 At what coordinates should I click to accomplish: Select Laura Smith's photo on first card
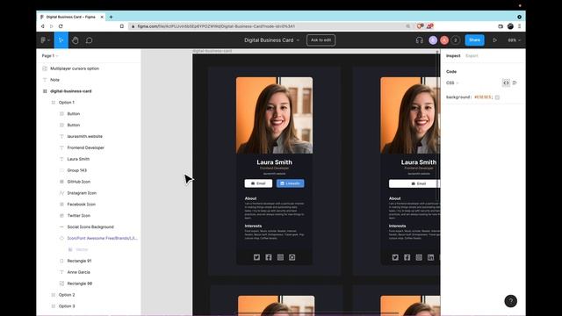[274, 115]
